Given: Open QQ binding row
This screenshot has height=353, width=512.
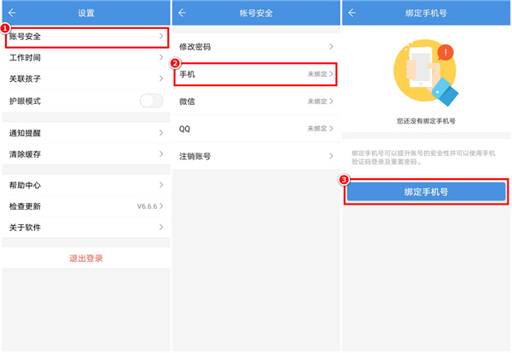Looking at the screenshot, I should [x=255, y=129].
